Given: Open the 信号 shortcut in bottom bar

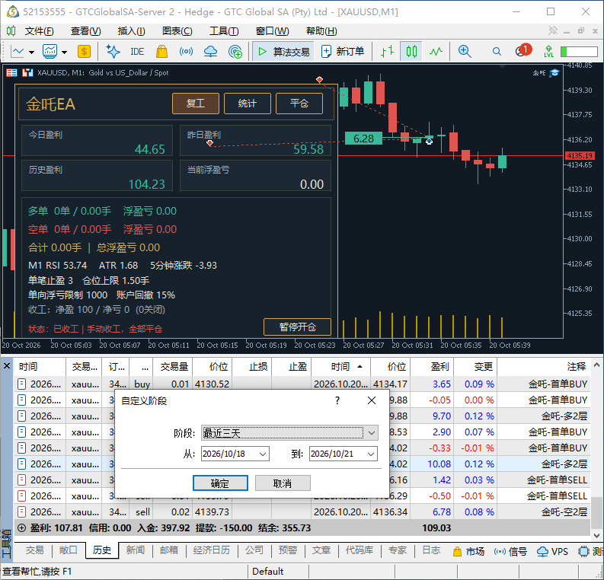Looking at the screenshot, I should [510, 551].
